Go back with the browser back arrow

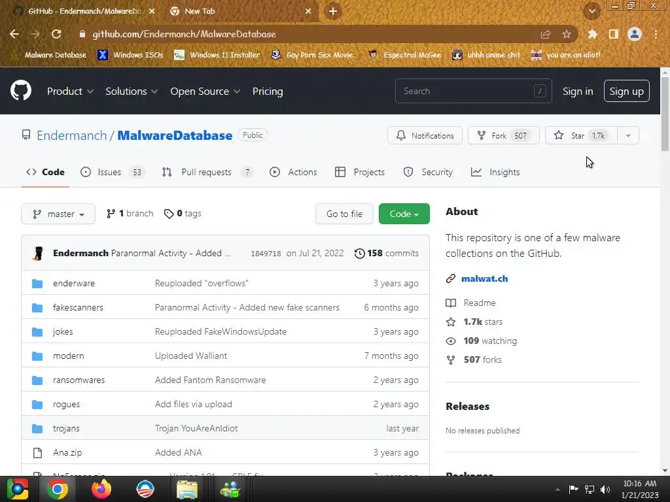coord(14,34)
